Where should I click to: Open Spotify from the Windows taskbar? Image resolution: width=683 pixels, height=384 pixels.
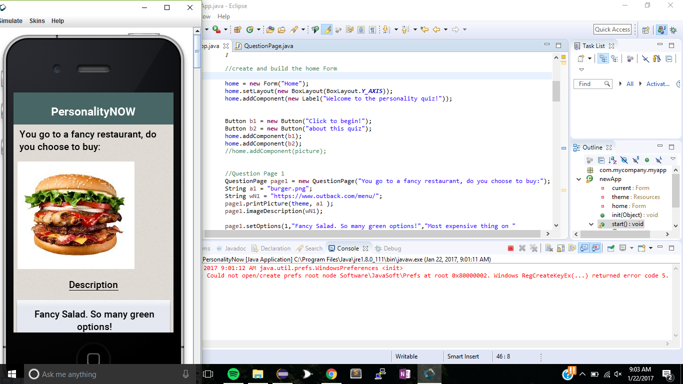233,374
